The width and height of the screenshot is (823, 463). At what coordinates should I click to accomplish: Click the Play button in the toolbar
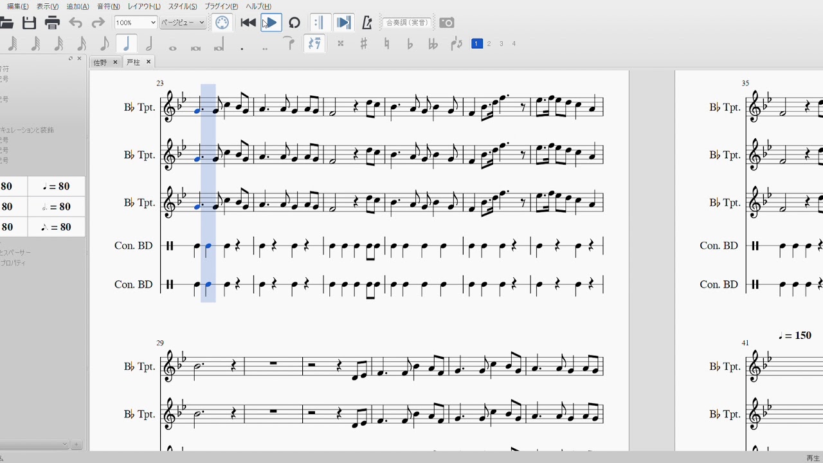click(271, 23)
